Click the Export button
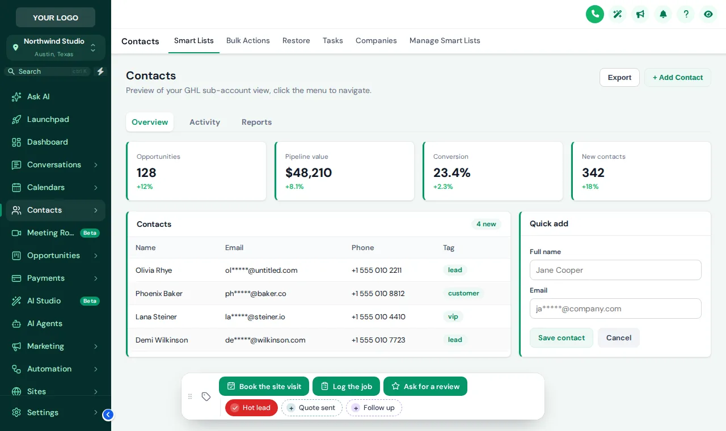726x431 pixels. [x=619, y=78]
